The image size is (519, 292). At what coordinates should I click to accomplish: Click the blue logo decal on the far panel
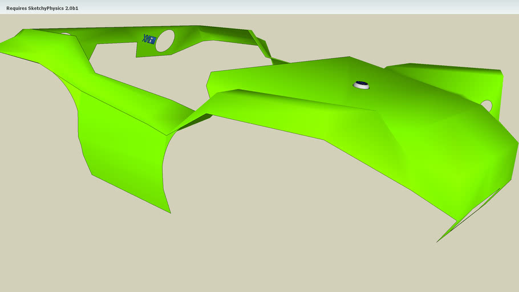point(148,39)
